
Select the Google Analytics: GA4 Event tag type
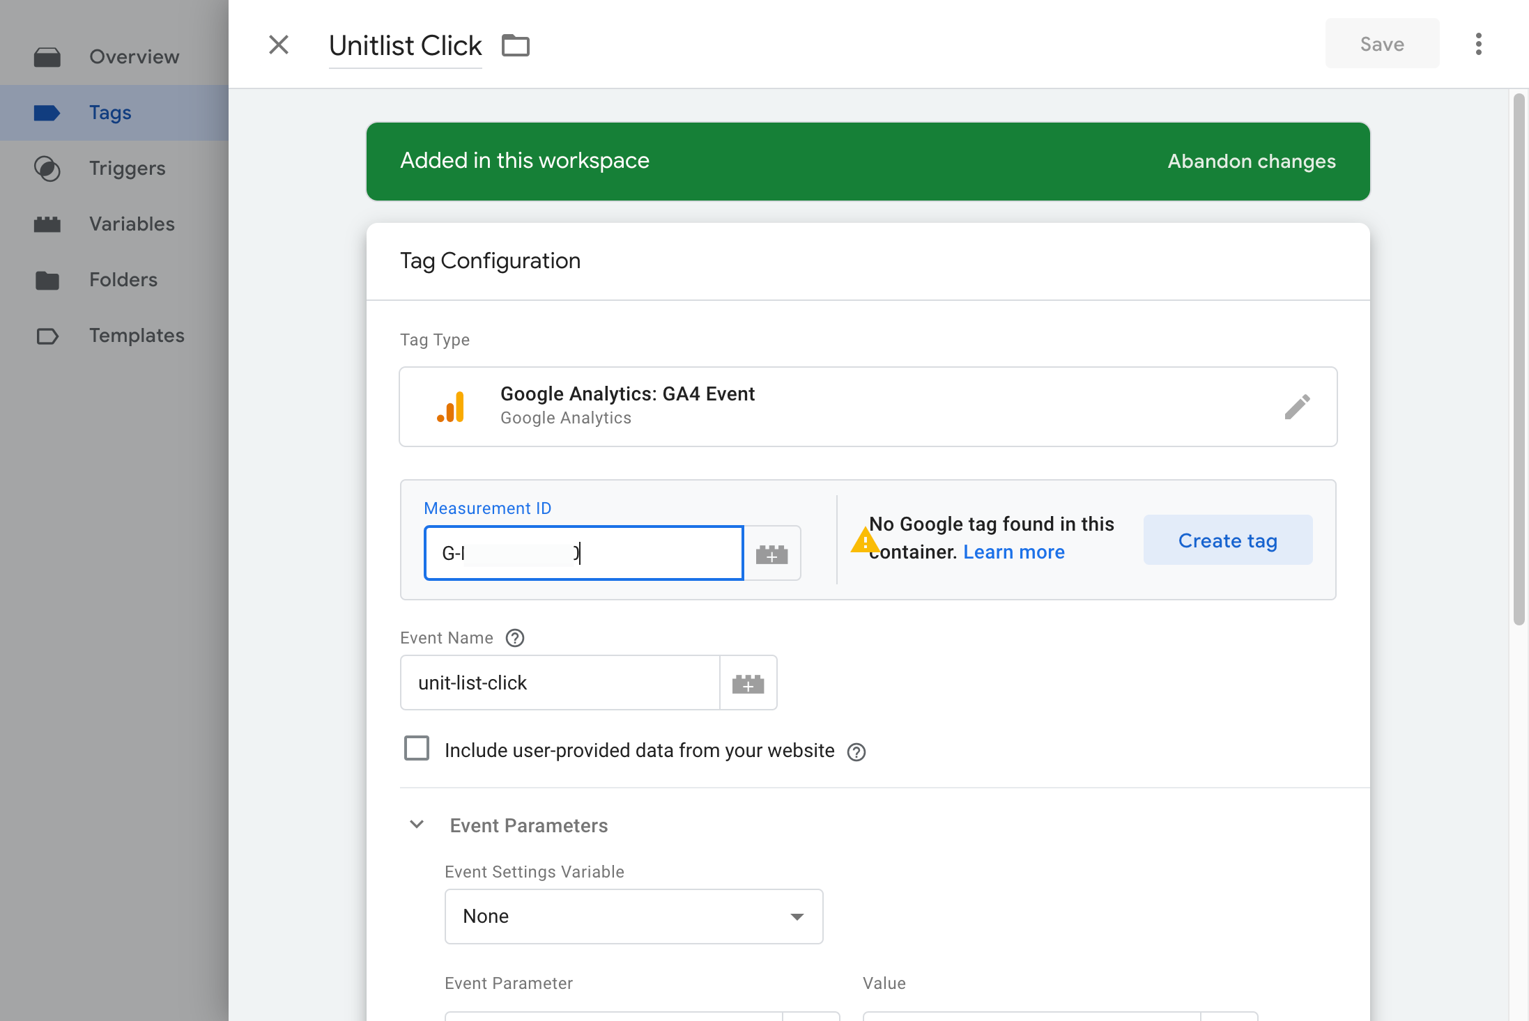868,407
